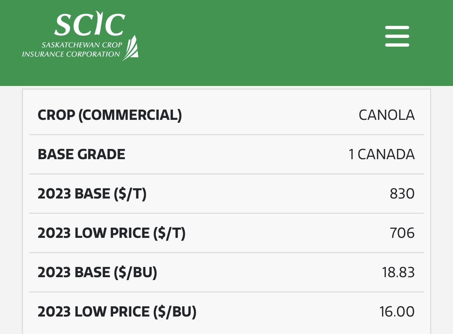Click the wheat sheaf emblem in logo
Screen dimensions: 453x334
click(130, 48)
